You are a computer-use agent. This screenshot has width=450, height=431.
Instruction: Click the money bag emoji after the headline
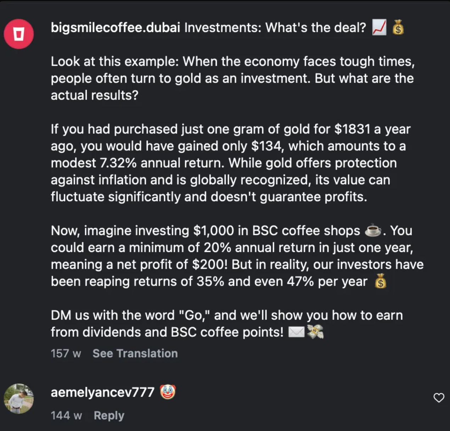coord(398,27)
